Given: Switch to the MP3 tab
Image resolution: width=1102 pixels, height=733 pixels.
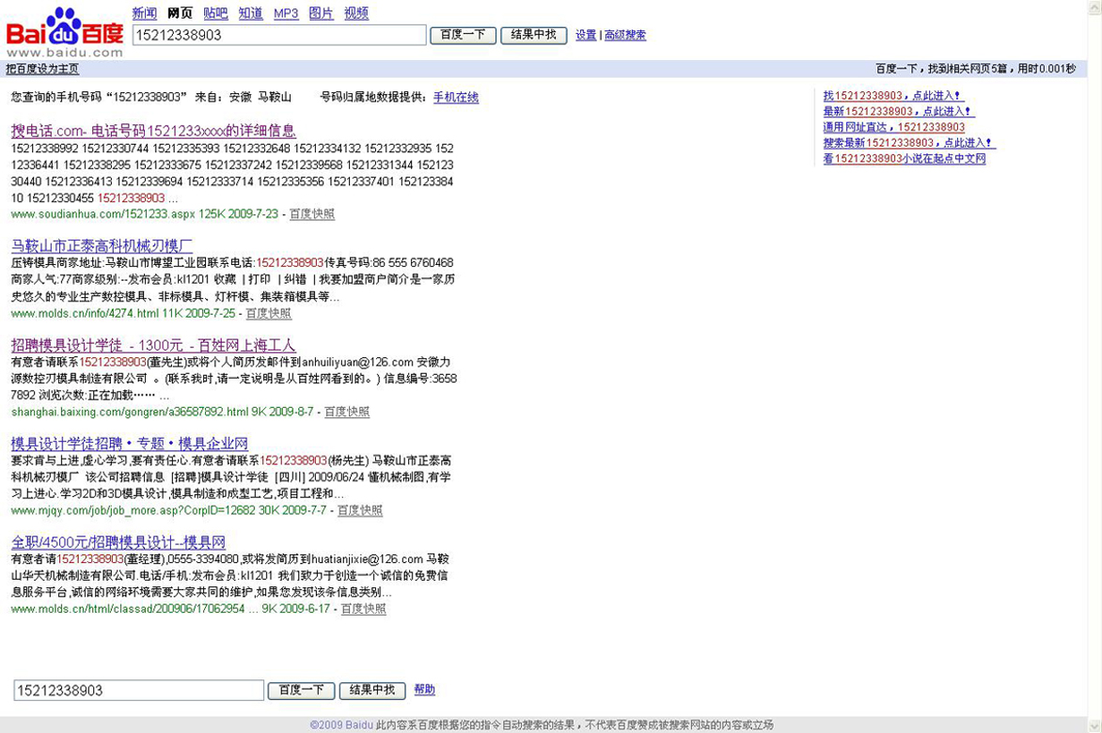Looking at the screenshot, I should pyautogui.click(x=286, y=12).
